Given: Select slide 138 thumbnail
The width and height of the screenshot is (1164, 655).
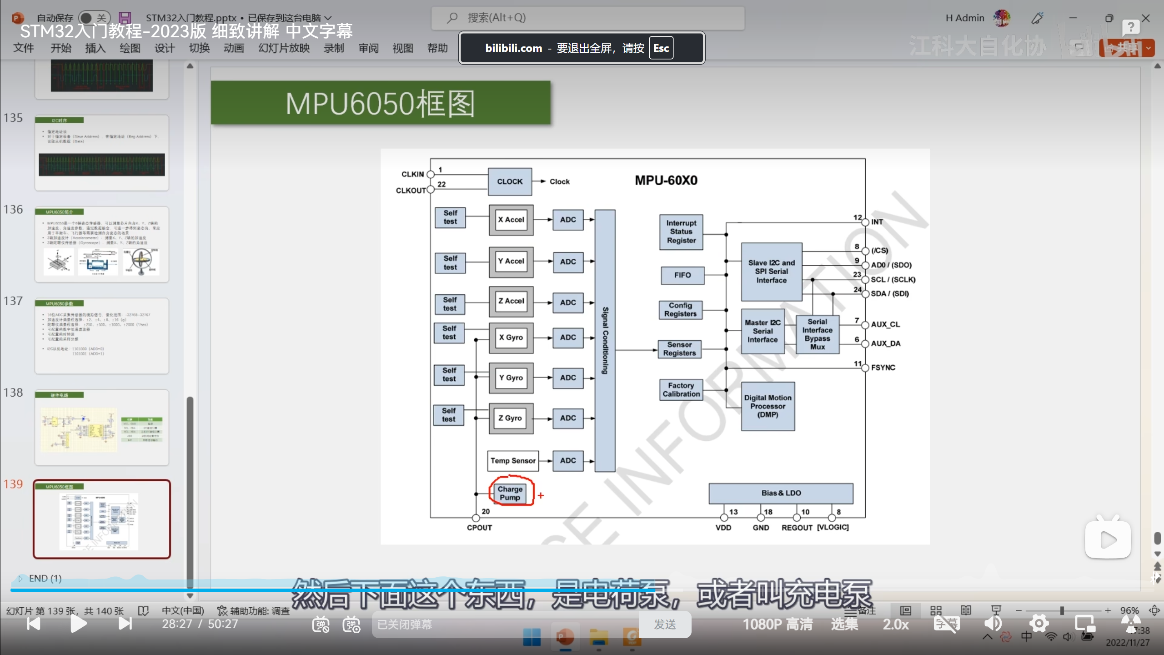Looking at the screenshot, I should [102, 427].
